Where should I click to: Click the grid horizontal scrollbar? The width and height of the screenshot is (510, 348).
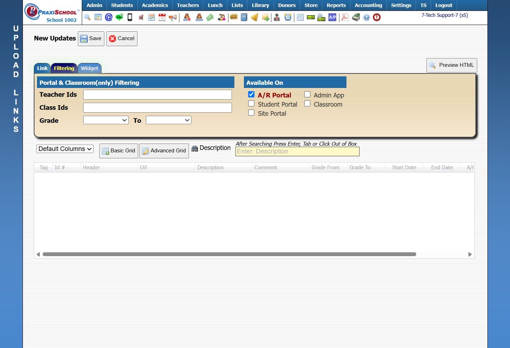[x=229, y=254]
